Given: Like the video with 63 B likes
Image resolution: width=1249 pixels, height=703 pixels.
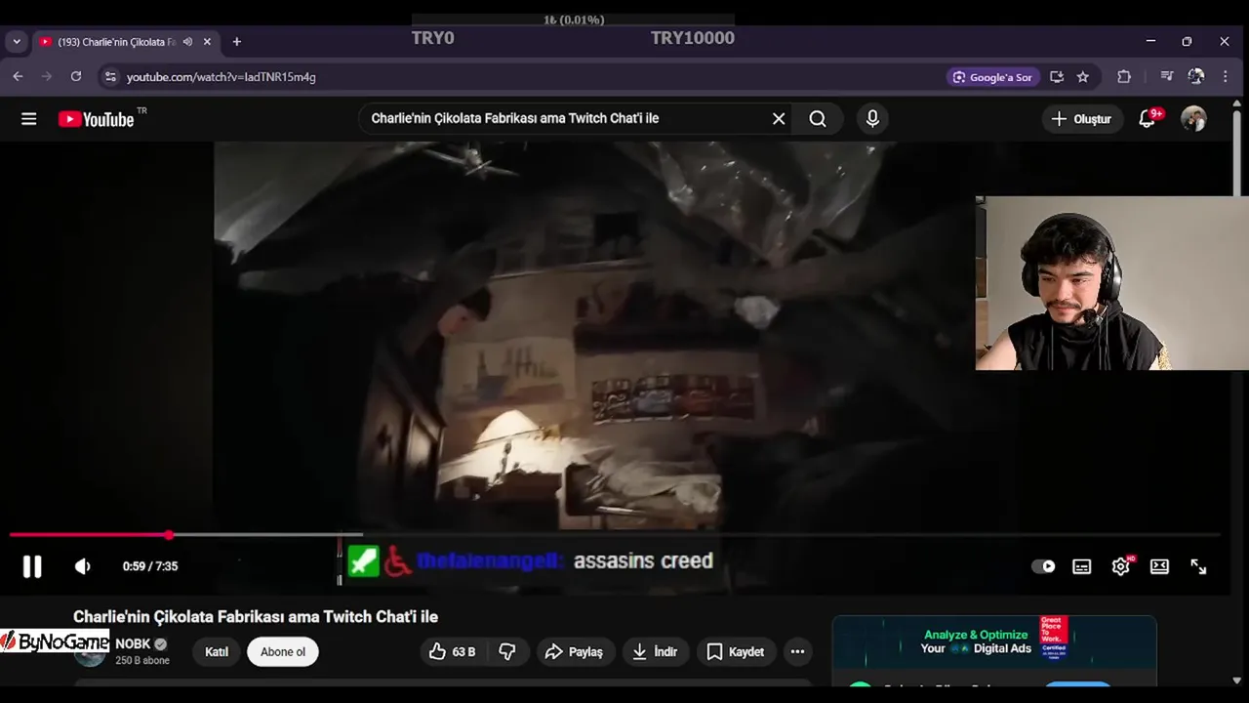Looking at the screenshot, I should (x=452, y=651).
